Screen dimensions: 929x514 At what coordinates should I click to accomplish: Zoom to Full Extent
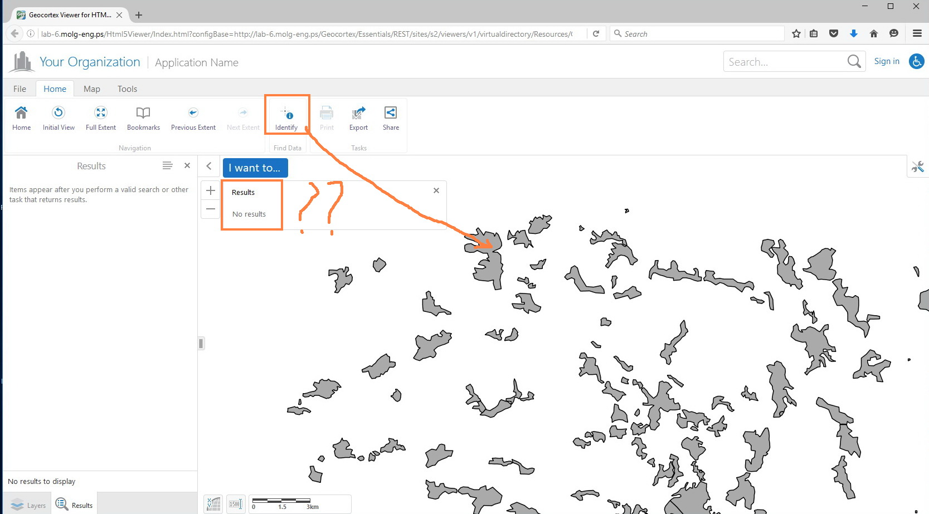tap(101, 118)
